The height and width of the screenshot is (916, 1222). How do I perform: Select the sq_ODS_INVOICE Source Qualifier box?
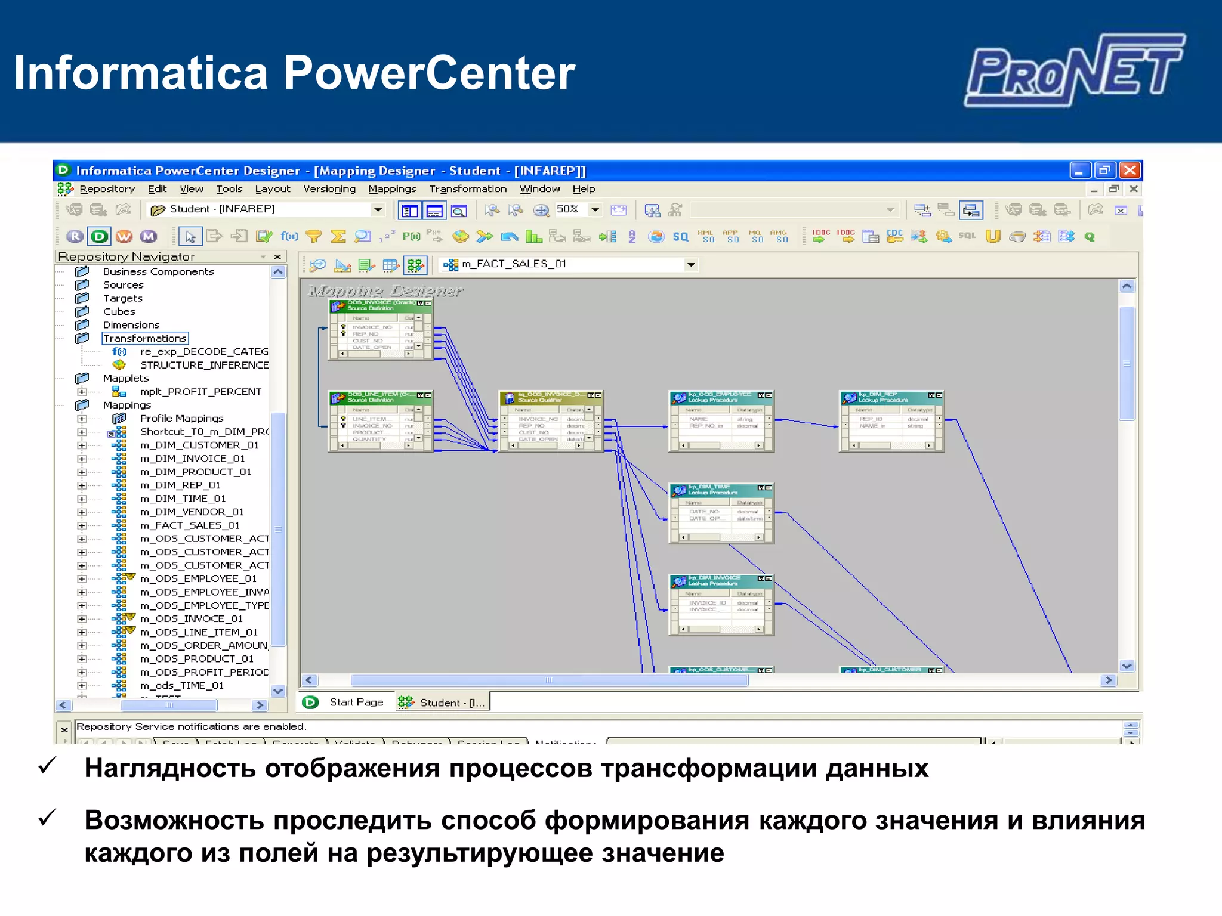pos(551,421)
